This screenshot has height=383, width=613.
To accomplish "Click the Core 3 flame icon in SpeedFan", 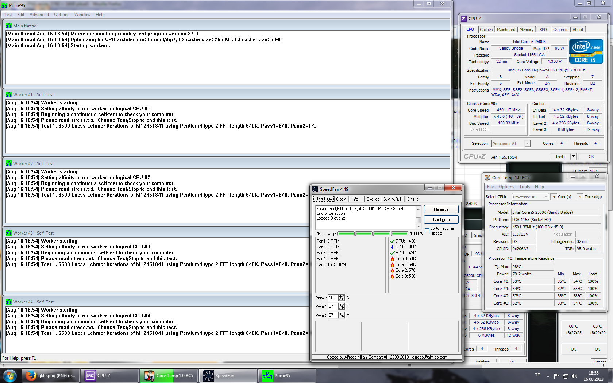I will (392, 276).
